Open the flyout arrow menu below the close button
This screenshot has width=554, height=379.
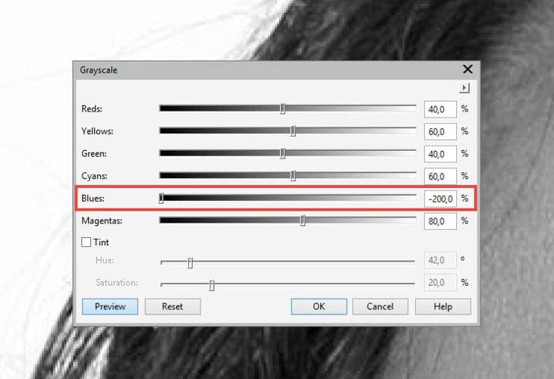pyautogui.click(x=465, y=88)
